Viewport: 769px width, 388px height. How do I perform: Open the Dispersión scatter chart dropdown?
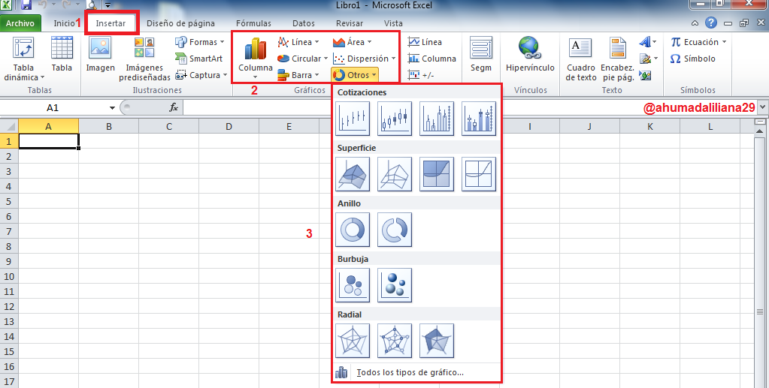tap(365, 59)
